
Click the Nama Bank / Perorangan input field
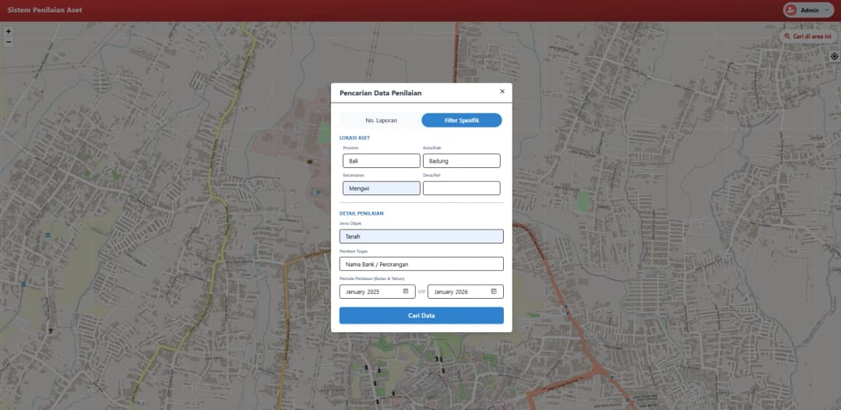[x=421, y=264]
